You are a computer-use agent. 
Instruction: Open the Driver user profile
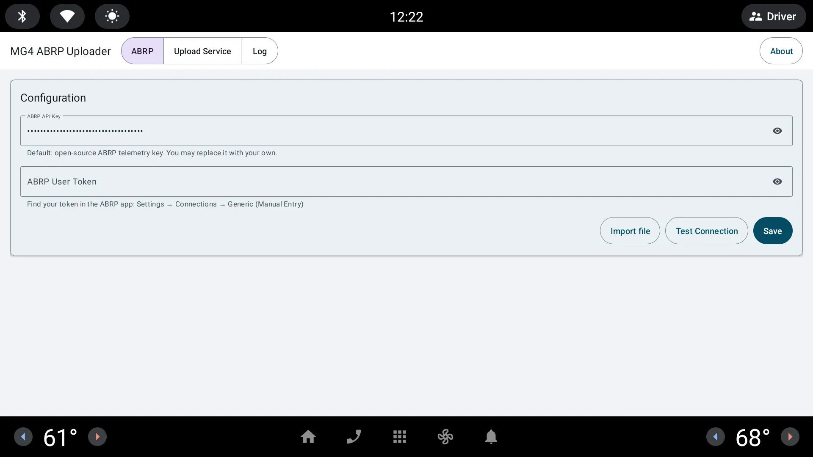click(773, 16)
